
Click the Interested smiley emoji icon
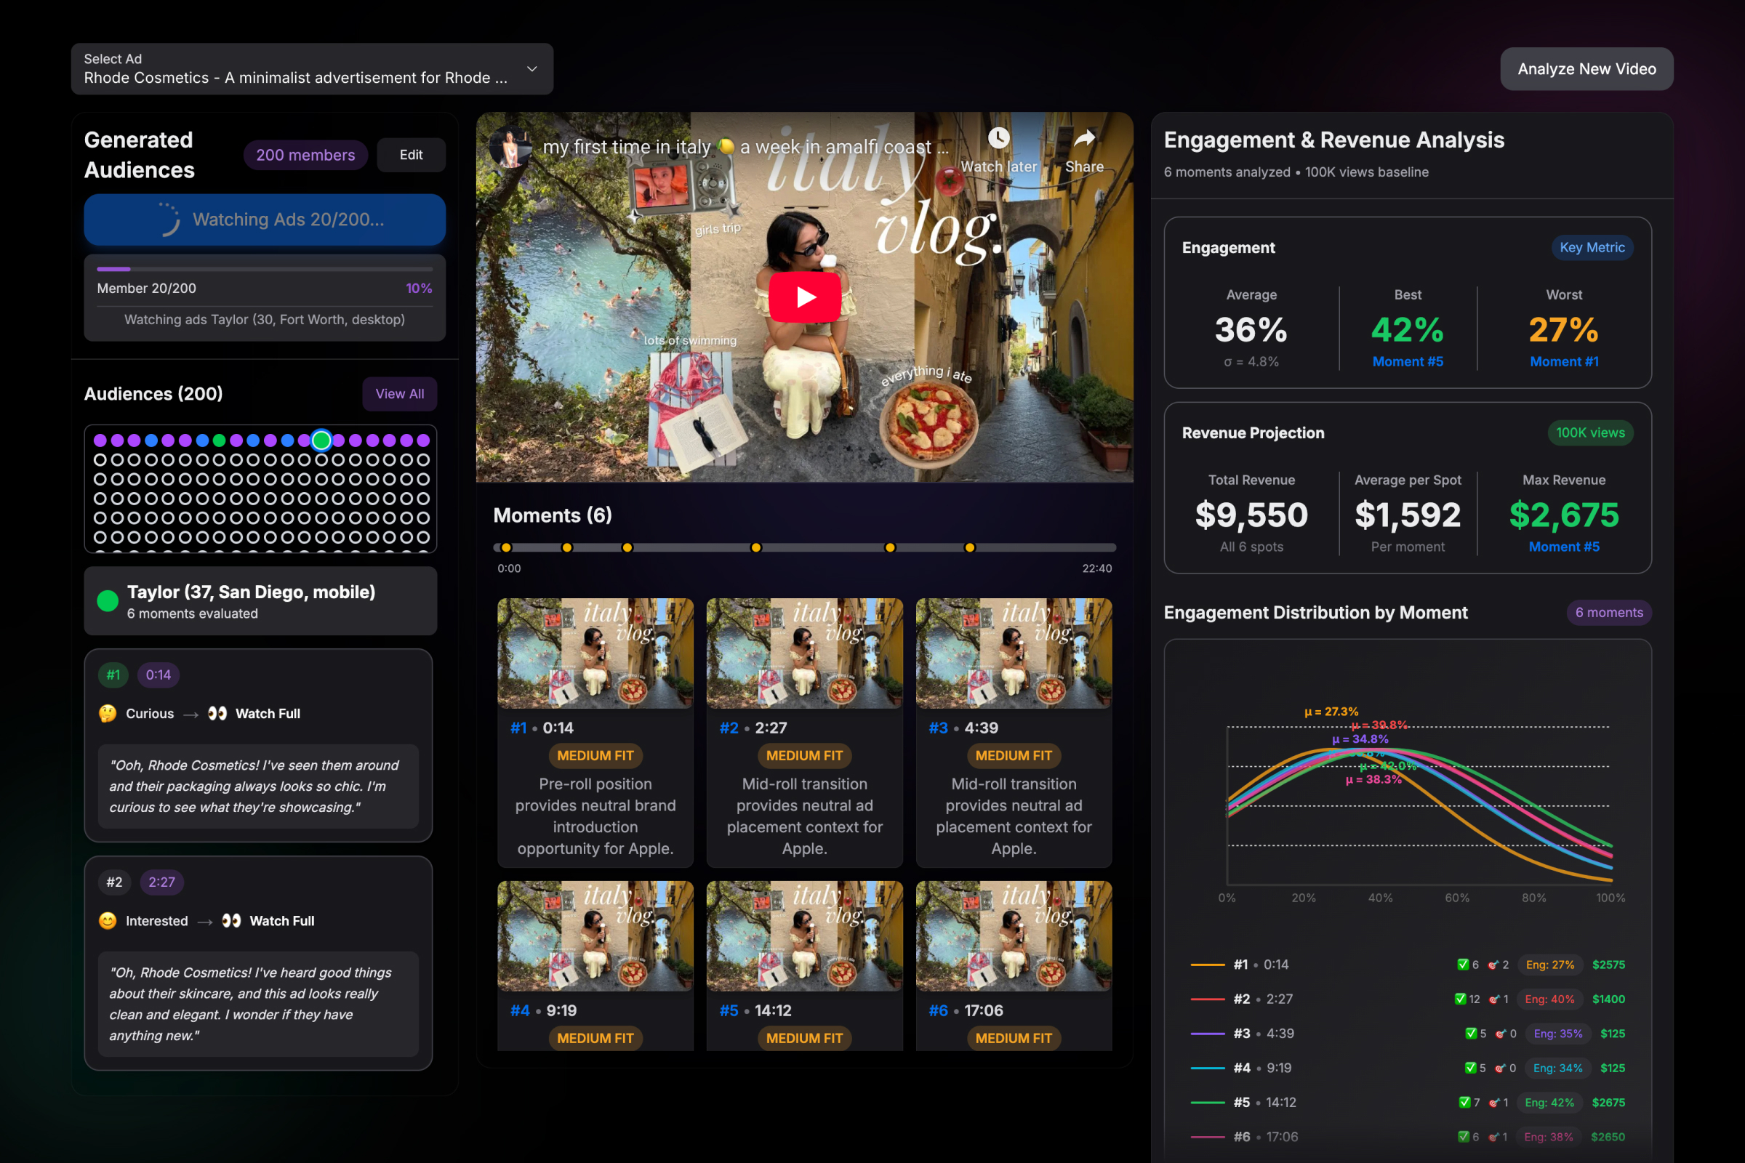108,920
